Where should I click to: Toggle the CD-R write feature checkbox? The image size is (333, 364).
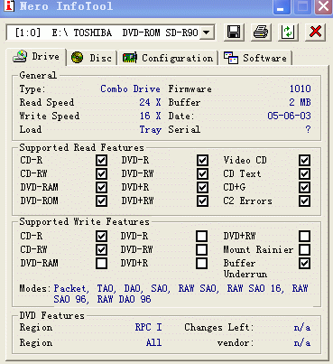pos(101,237)
